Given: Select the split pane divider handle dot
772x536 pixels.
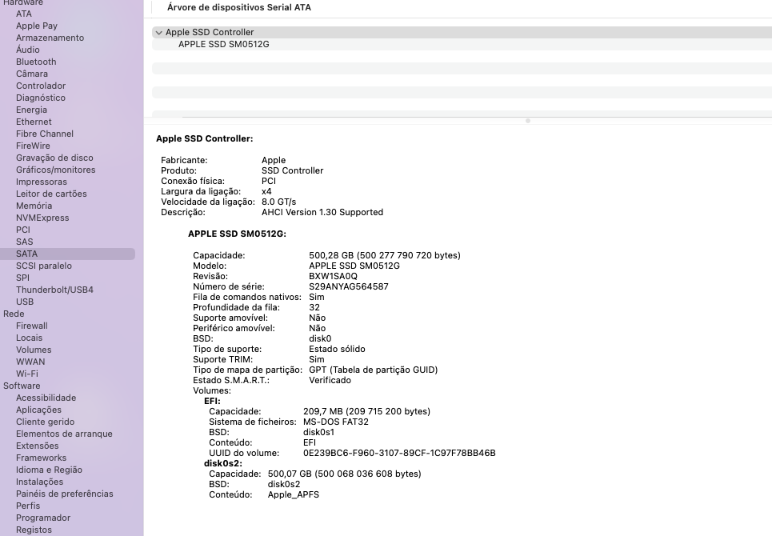Looking at the screenshot, I should [528, 121].
